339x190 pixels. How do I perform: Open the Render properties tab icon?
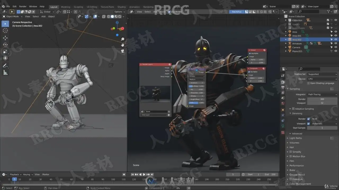tap(283, 82)
